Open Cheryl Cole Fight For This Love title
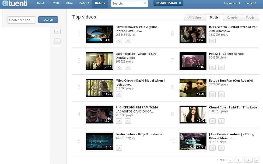The image size is (263, 164). pyautogui.click(x=233, y=107)
